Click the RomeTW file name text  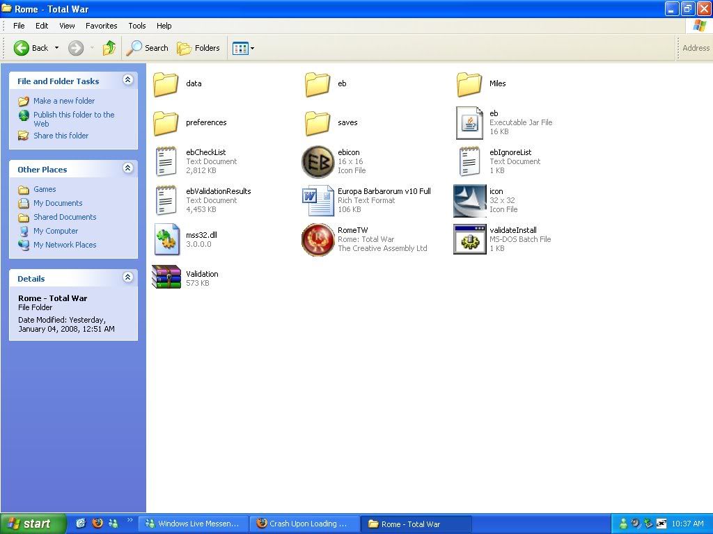coord(353,230)
